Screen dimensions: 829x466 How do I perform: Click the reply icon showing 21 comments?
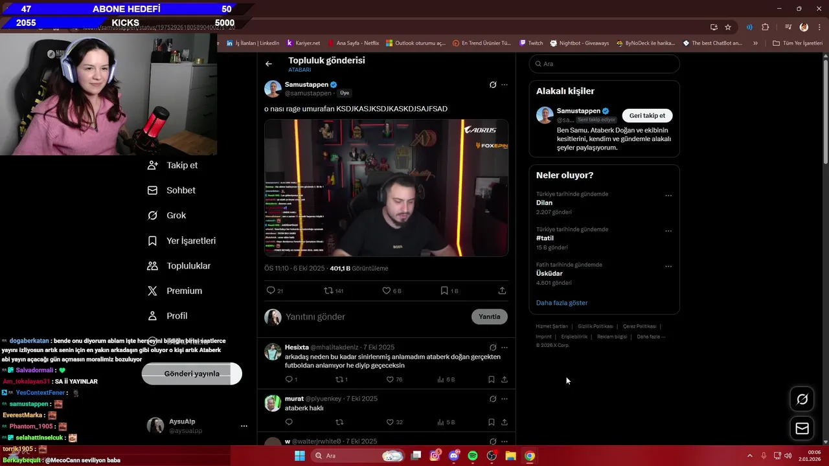pyautogui.click(x=271, y=291)
